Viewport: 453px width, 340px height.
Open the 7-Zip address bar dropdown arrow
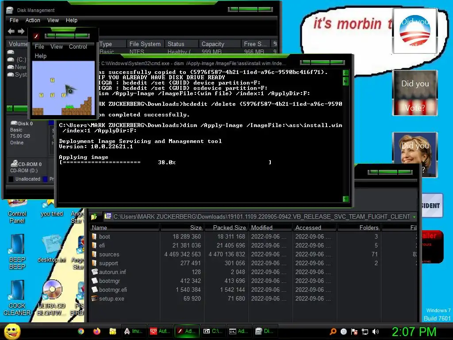coord(415,216)
